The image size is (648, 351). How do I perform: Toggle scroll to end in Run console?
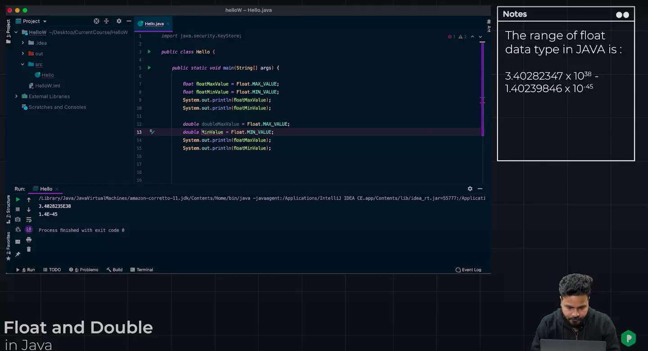[x=29, y=230]
